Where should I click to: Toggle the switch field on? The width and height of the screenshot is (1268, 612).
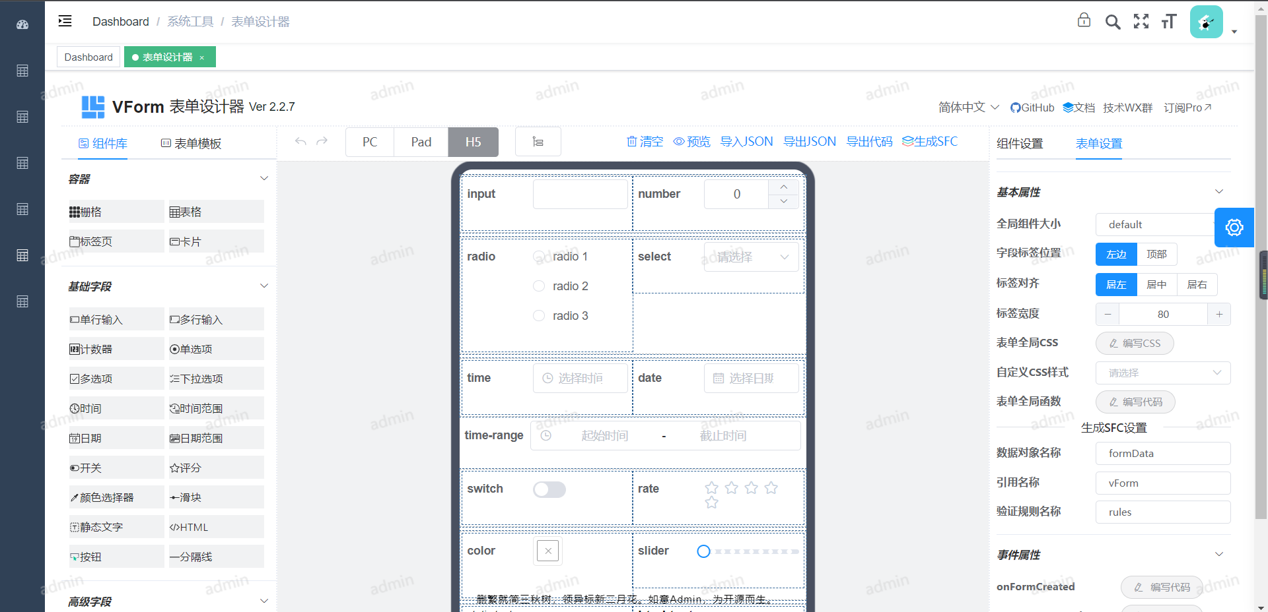coord(549,489)
